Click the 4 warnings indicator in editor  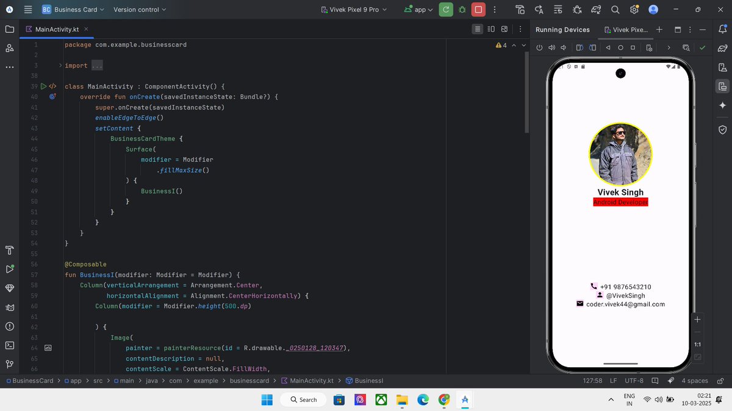tap(501, 45)
